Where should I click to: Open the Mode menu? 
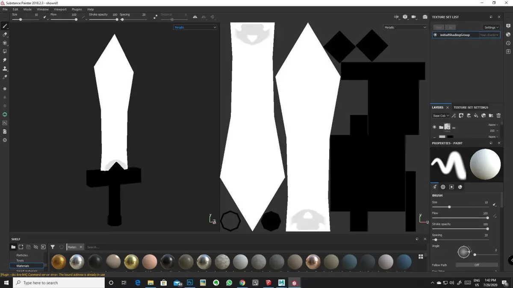click(x=27, y=9)
